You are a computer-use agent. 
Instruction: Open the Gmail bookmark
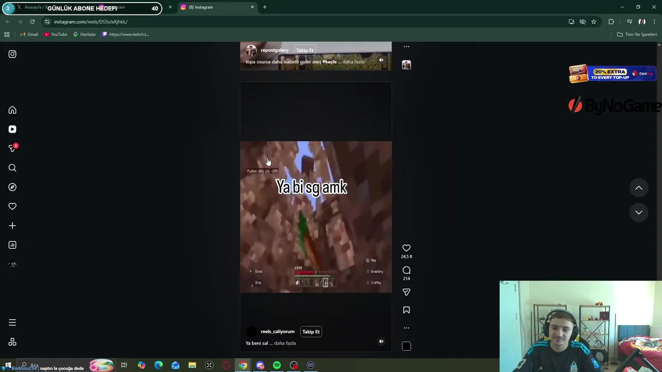[x=29, y=35]
